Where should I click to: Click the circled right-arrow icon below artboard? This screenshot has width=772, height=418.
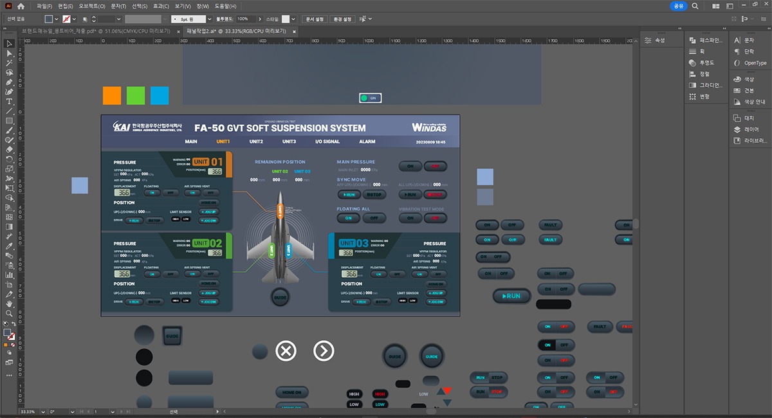pyautogui.click(x=324, y=350)
